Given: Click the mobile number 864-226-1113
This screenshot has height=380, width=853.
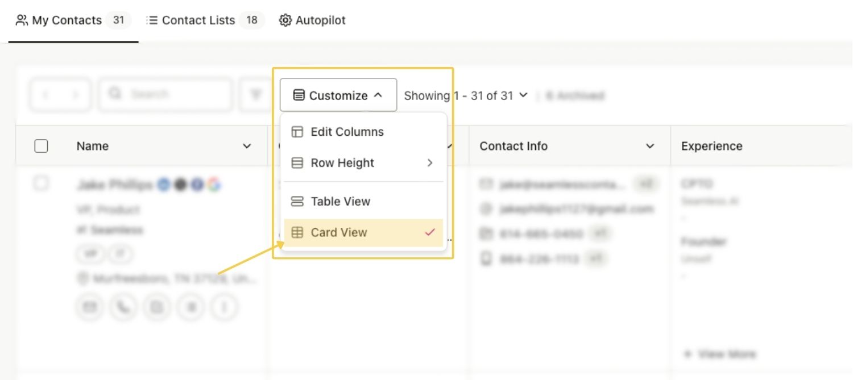Looking at the screenshot, I should pos(539,259).
